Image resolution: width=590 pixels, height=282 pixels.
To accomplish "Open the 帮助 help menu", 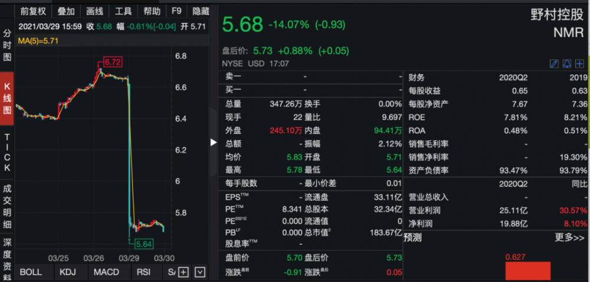I will (x=152, y=11).
